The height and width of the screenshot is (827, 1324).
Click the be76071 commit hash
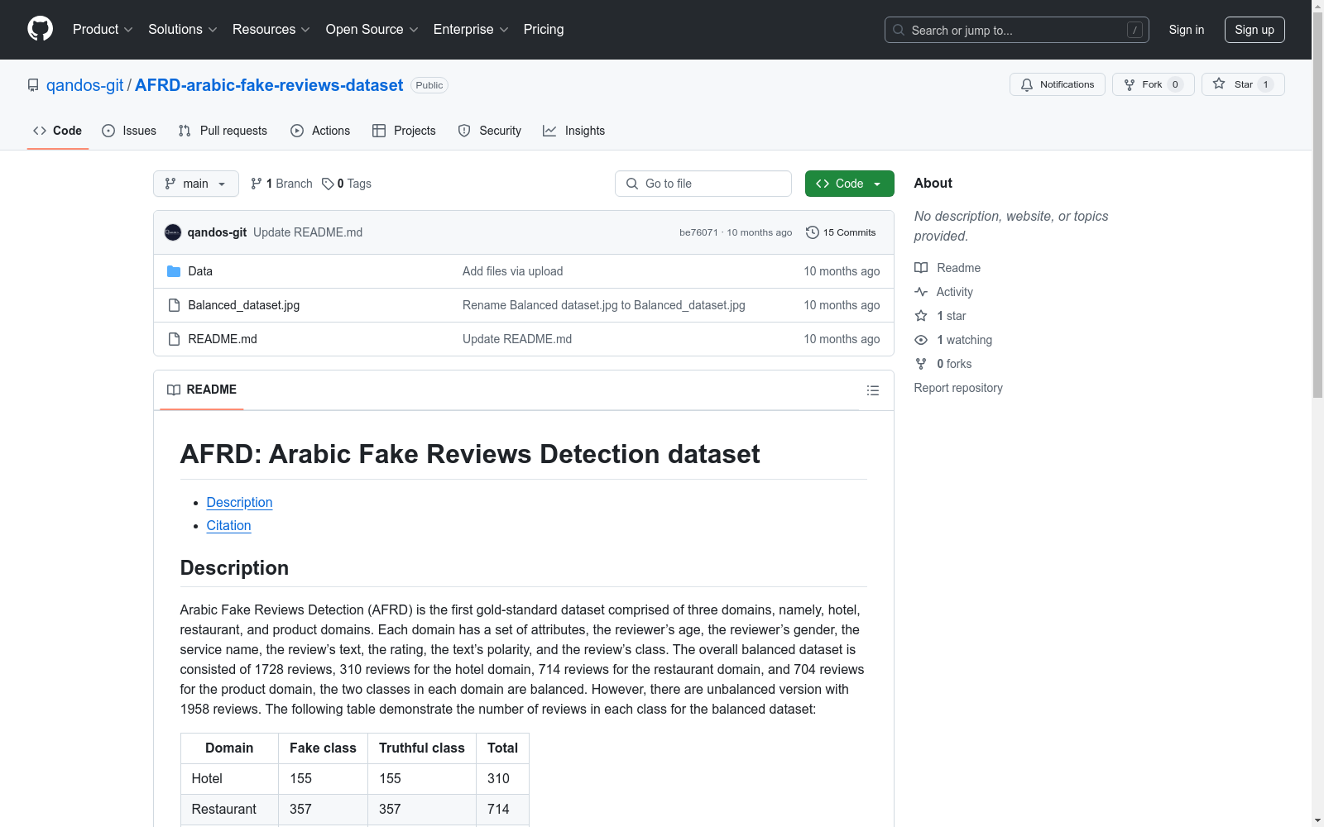698,233
